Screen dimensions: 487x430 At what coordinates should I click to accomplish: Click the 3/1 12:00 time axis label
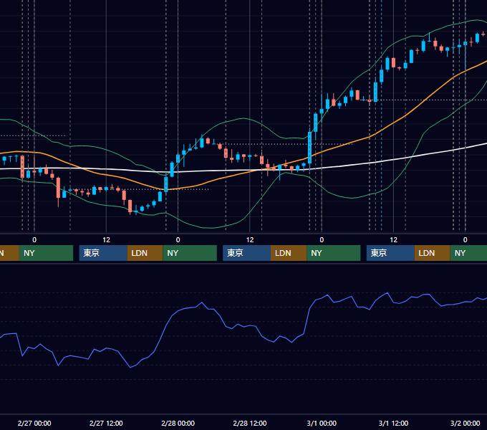[x=393, y=423]
